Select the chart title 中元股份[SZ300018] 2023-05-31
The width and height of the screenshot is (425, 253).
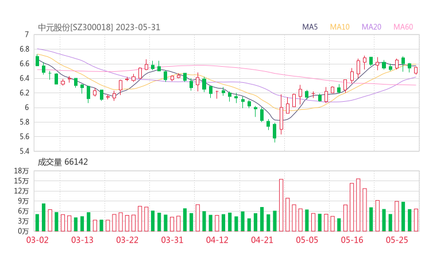coord(99,27)
